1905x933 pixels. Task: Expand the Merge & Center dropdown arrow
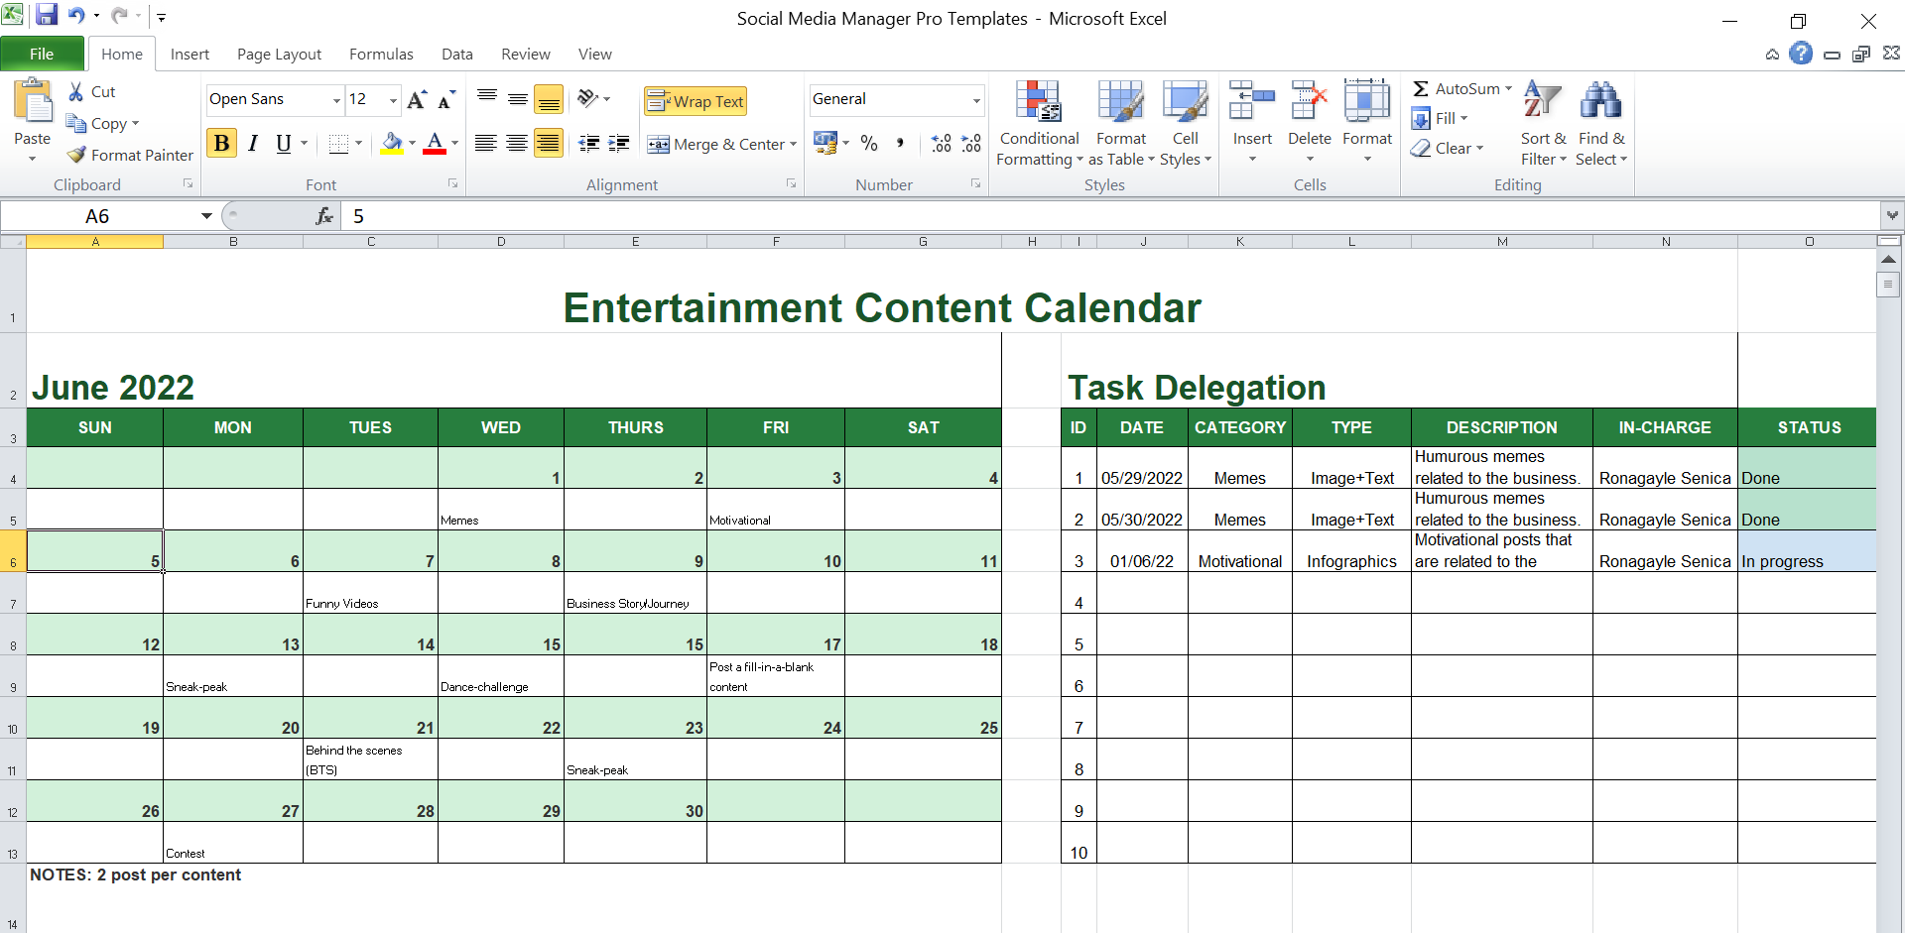pos(793,145)
